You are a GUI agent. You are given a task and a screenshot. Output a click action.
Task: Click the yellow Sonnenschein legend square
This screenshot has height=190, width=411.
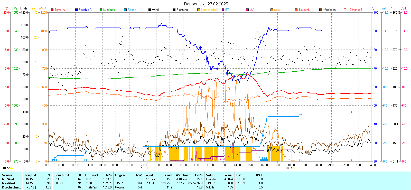click(x=199, y=10)
